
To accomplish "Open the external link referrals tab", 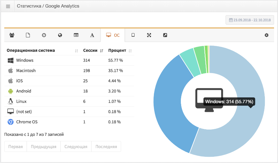I will (165, 35).
